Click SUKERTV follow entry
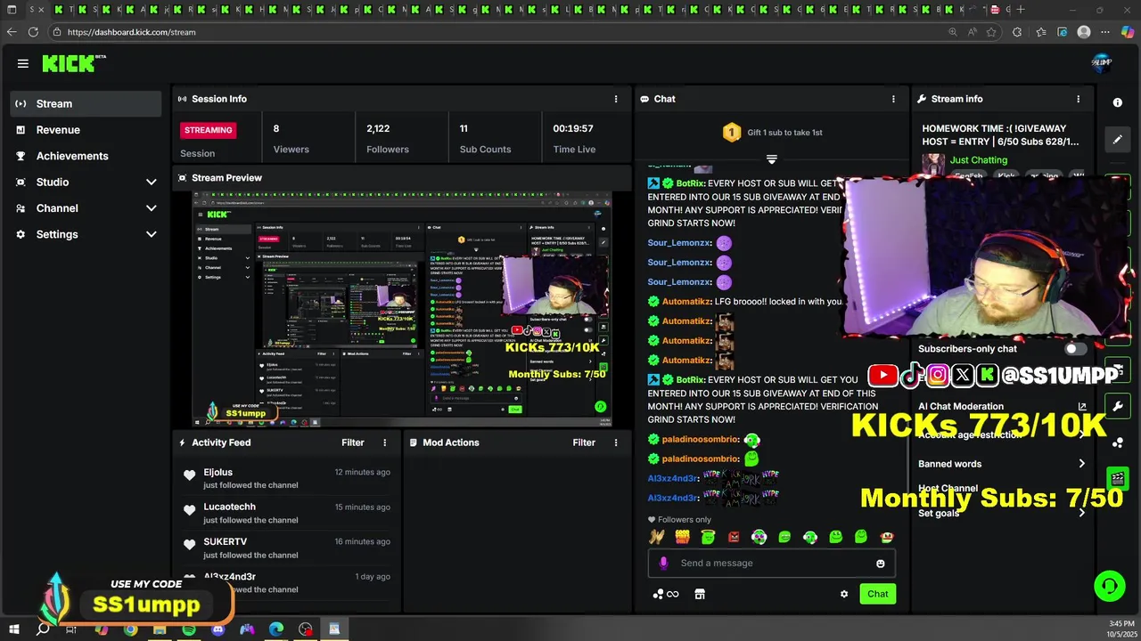1141x641 pixels. 285,548
